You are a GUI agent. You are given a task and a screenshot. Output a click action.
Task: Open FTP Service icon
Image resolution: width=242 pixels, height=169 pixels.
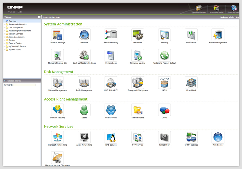click(x=138, y=137)
